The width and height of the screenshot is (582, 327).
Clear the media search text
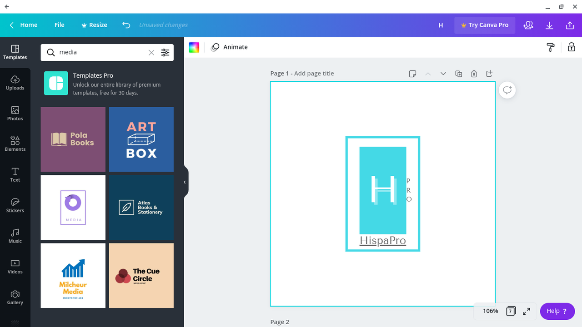coord(151,53)
